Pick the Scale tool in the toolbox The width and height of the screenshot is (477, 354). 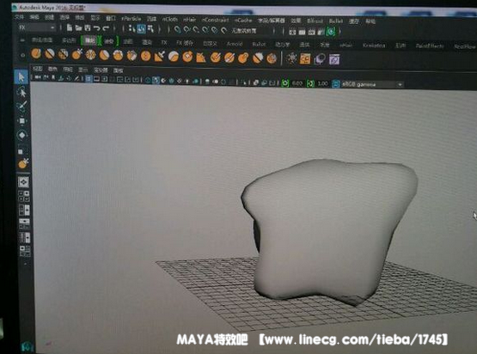pyautogui.click(x=21, y=150)
